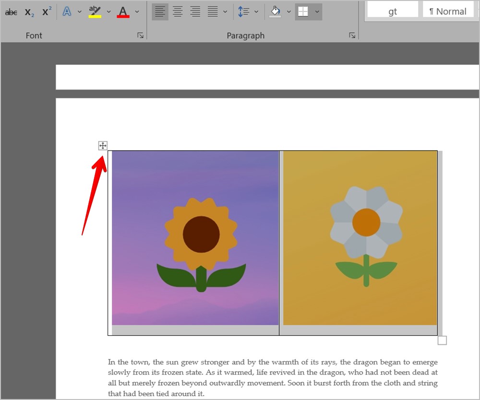Toggle right text alignment

click(195, 12)
